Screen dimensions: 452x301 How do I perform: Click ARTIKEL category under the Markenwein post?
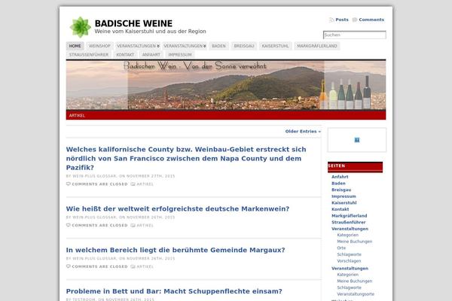(x=145, y=226)
